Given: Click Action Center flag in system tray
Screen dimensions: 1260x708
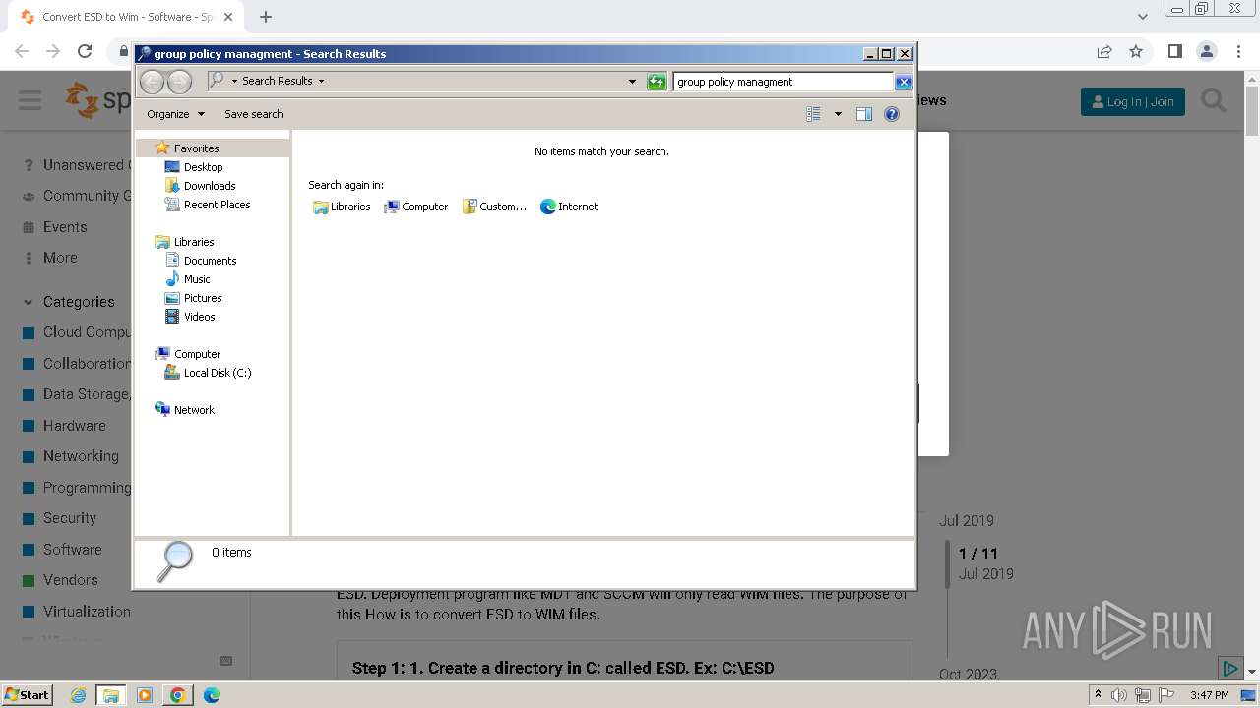Looking at the screenshot, I should coord(1165,695).
